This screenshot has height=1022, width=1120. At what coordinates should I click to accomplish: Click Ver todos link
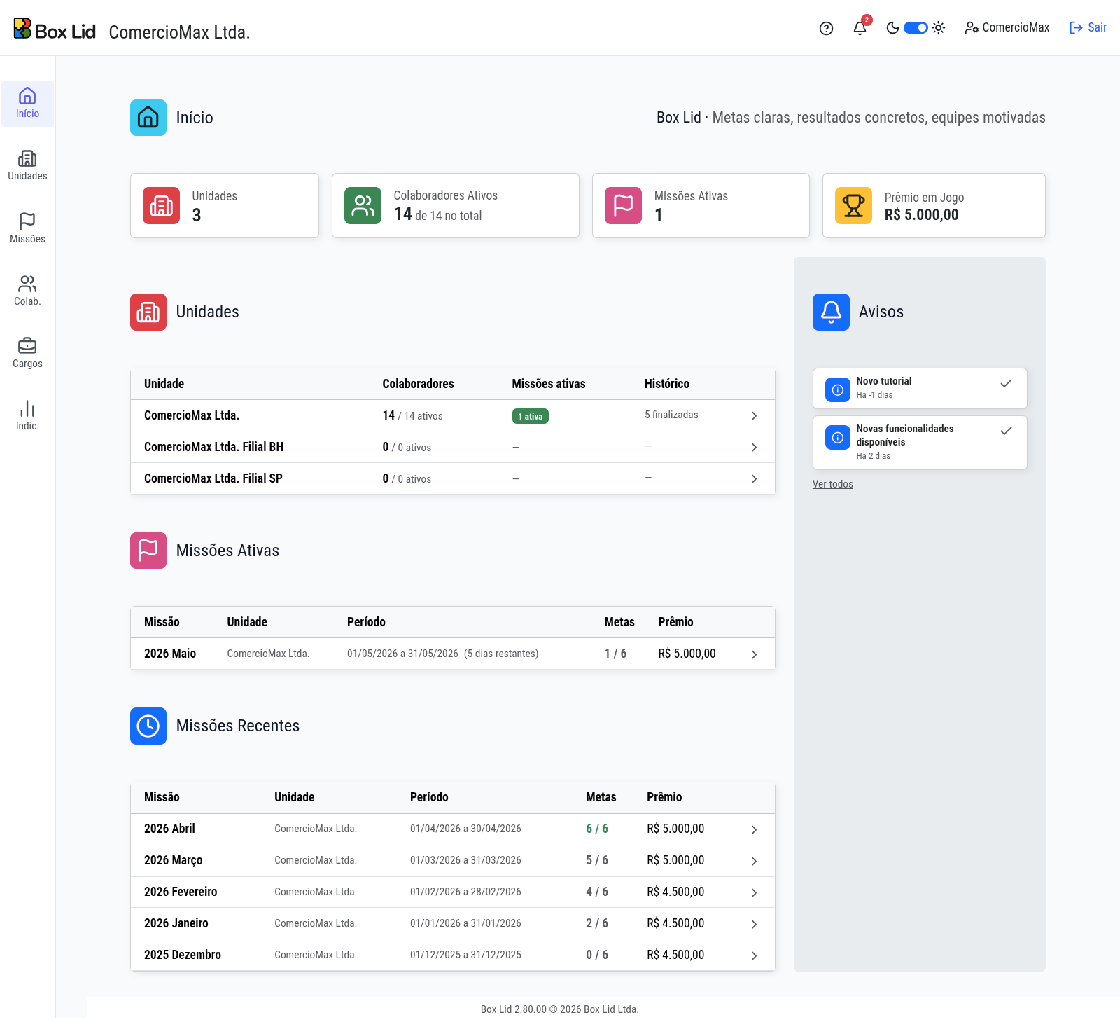click(x=832, y=484)
